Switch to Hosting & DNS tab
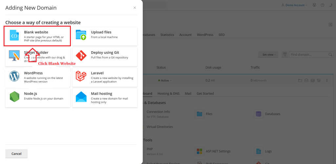This screenshot has height=164, width=336. point(168,94)
